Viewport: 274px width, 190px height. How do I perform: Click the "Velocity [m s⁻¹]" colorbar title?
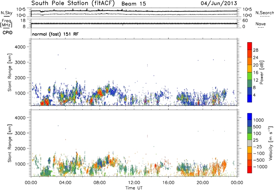(x=271, y=143)
